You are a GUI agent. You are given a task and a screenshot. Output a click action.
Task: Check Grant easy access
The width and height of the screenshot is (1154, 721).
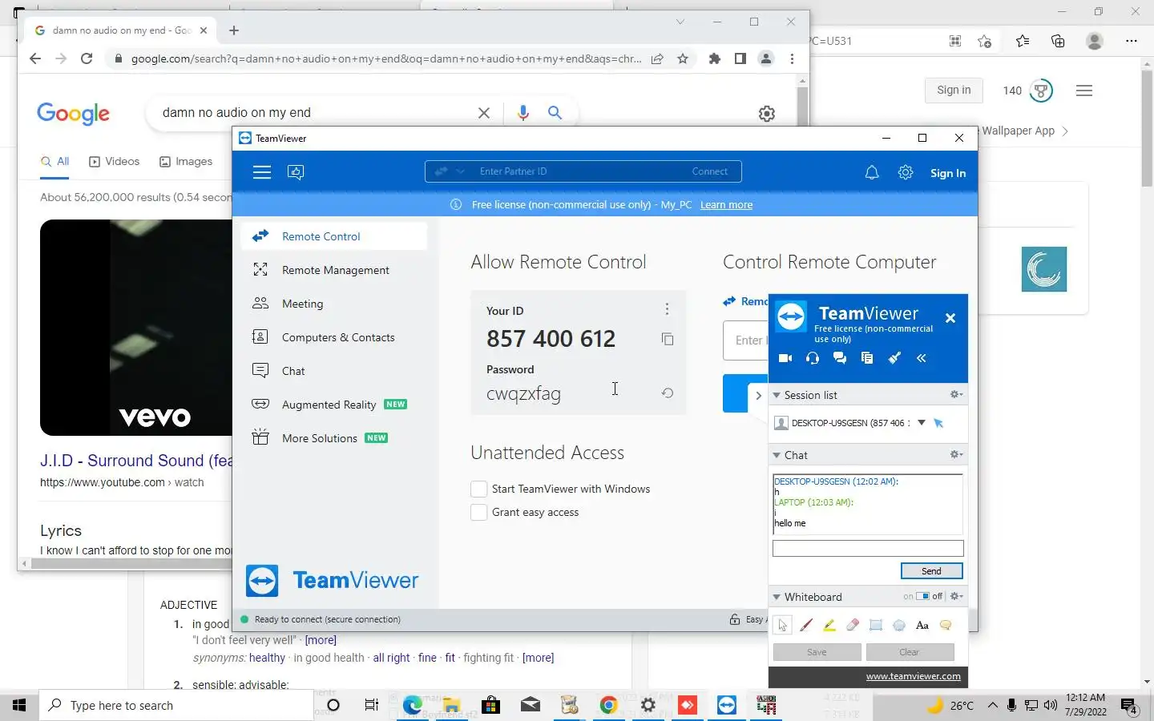pyautogui.click(x=479, y=512)
